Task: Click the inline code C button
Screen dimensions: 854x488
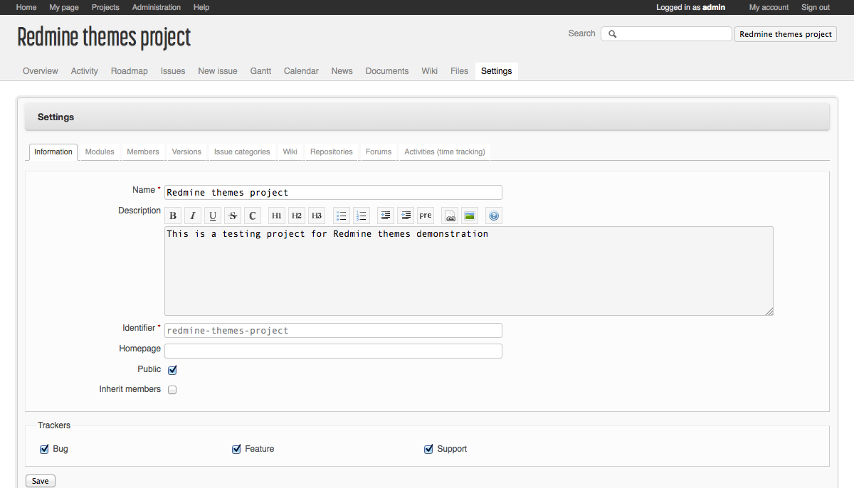Action: tap(253, 216)
